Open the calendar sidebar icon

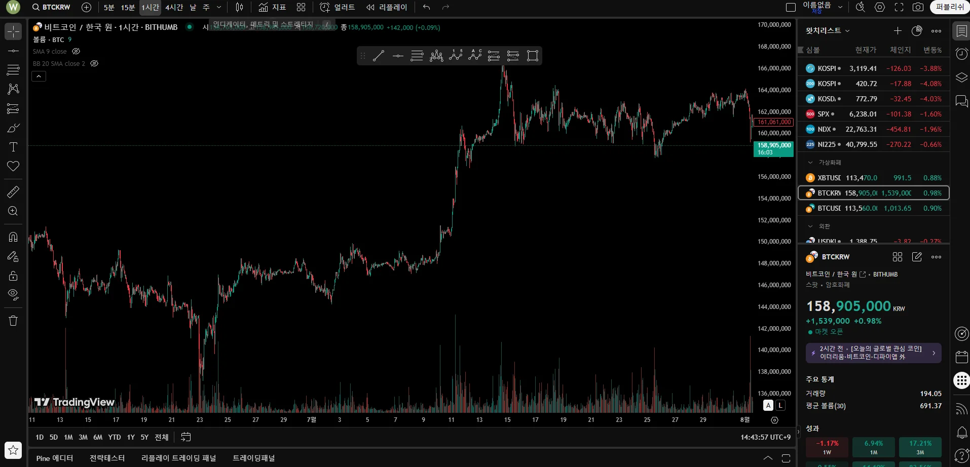961,357
